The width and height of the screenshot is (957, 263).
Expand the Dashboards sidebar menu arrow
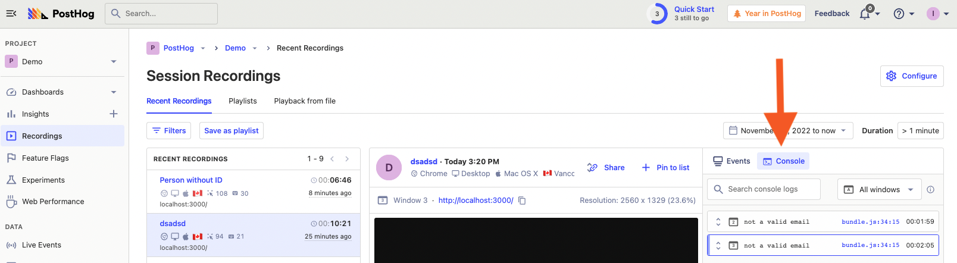click(114, 92)
